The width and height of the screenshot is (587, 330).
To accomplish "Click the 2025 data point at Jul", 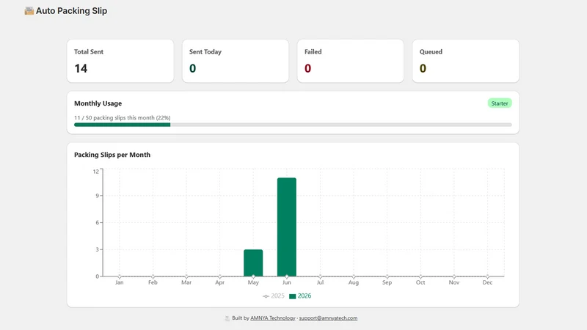I will [320, 276].
